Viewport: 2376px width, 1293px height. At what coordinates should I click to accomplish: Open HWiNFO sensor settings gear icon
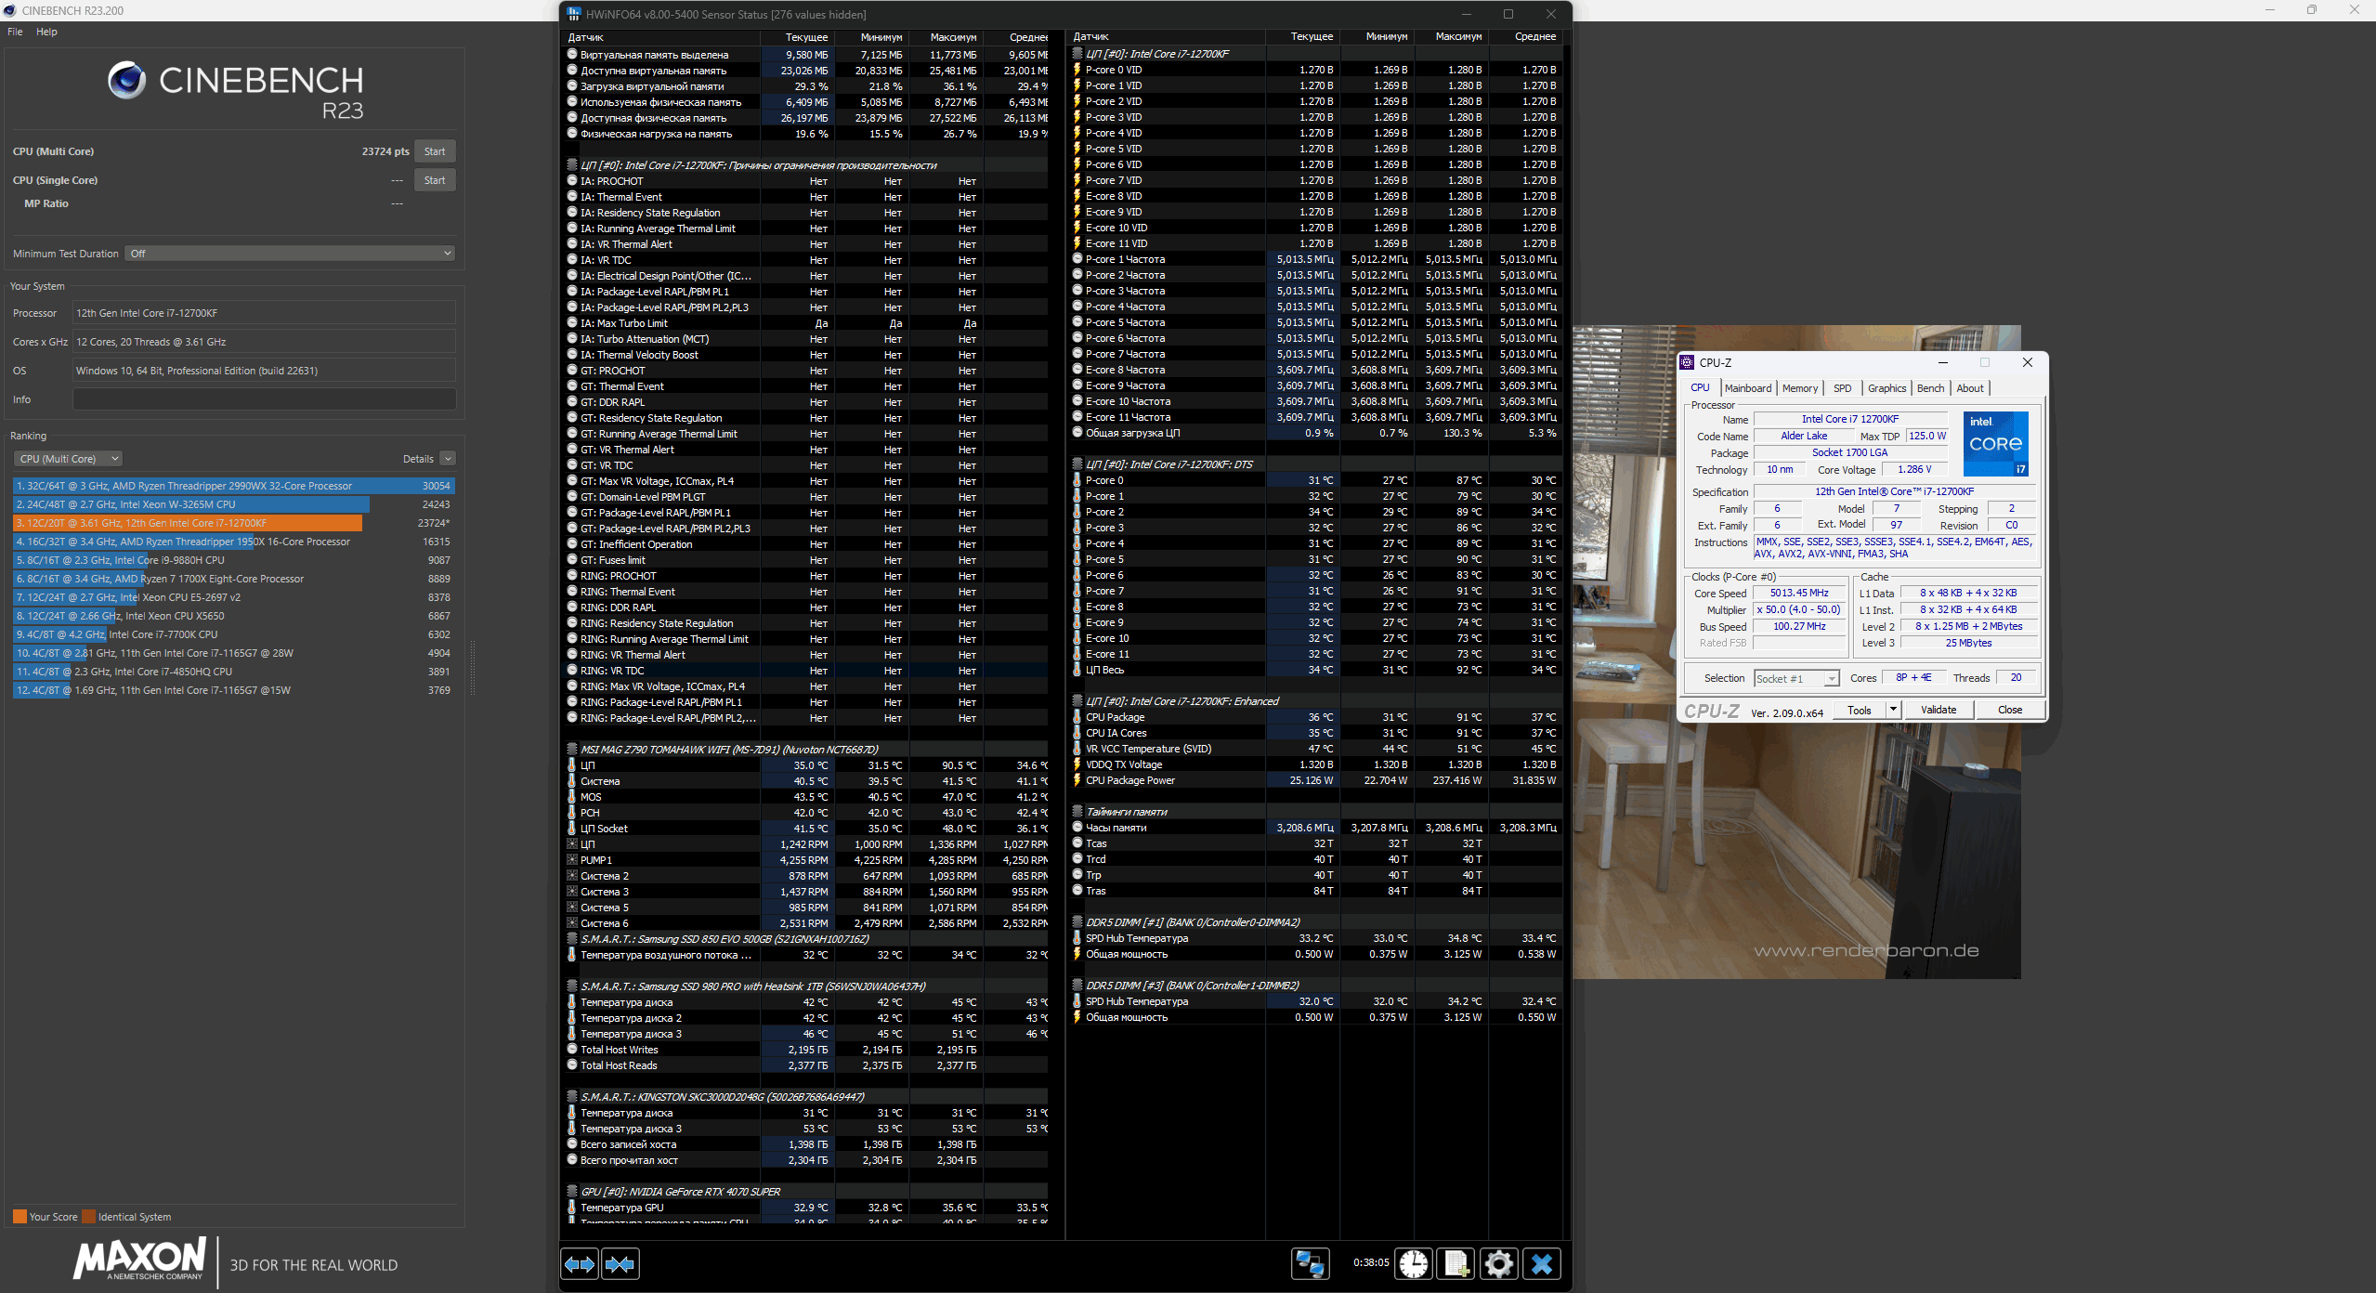pyautogui.click(x=1498, y=1264)
